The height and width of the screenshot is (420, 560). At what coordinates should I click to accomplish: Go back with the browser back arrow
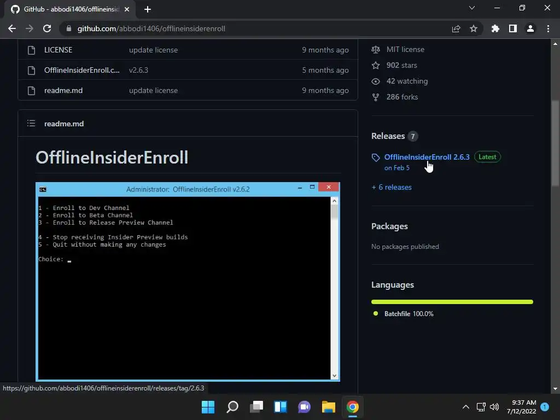12,28
